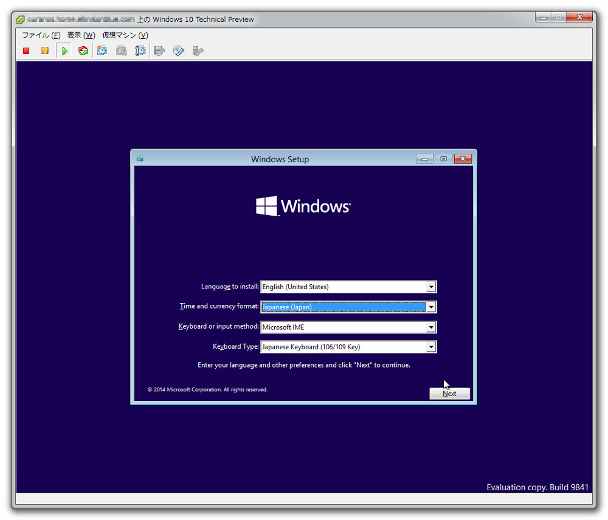Maximize the Windows Setup dialog
The height and width of the screenshot is (520, 608).
[444, 159]
